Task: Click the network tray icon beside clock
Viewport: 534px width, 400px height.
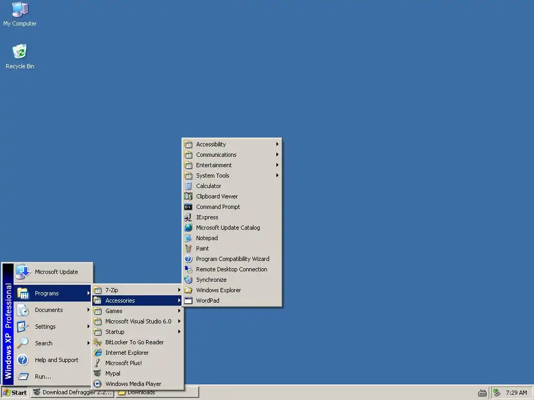Action: click(x=497, y=393)
